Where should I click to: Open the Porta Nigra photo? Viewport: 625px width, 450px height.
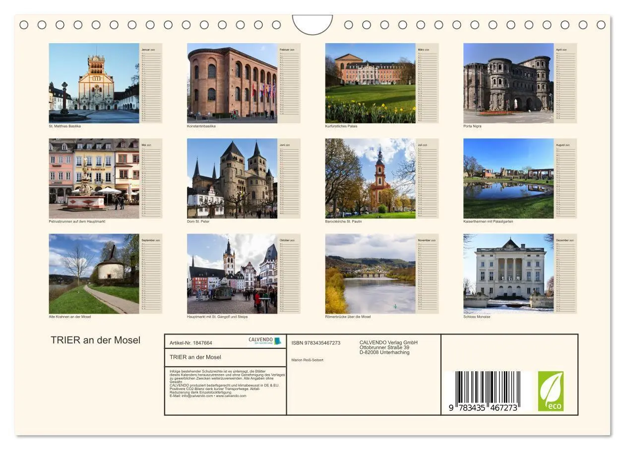click(508, 83)
